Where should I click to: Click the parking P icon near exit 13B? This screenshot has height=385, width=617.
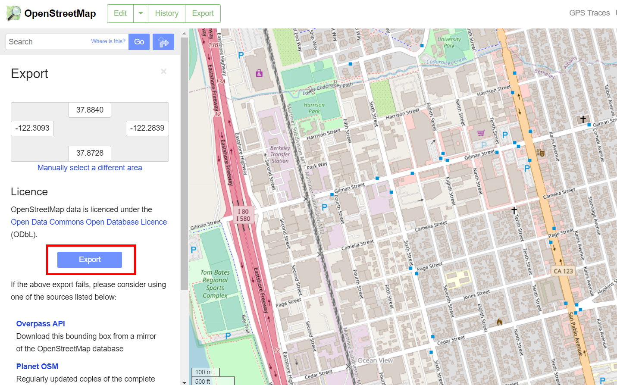(241, 55)
